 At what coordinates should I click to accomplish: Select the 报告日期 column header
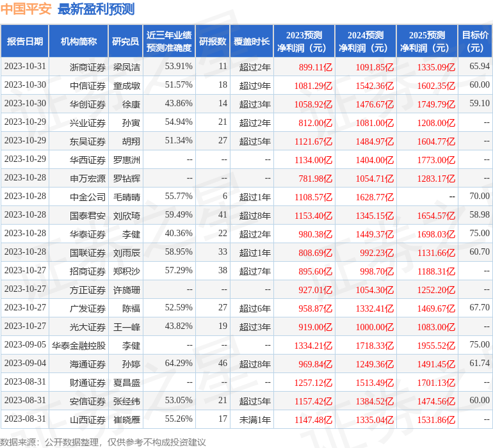(25, 41)
